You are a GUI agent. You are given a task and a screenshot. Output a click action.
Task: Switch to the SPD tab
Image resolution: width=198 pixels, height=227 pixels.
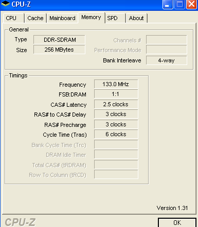[x=115, y=18]
